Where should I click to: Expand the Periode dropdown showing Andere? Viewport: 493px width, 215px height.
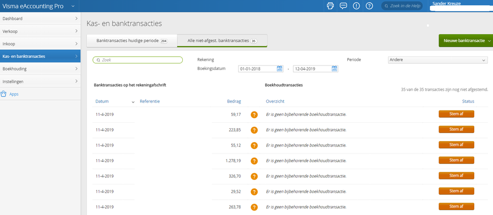(438, 60)
